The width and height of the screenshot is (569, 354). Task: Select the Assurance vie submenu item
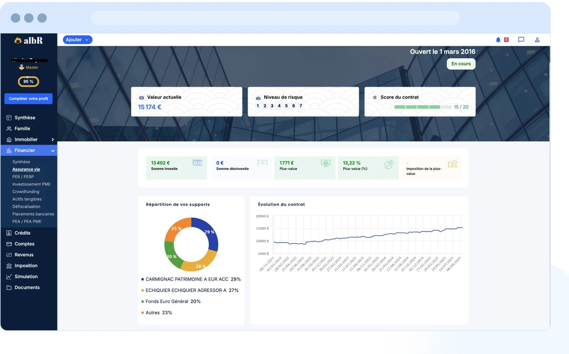(x=26, y=169)
